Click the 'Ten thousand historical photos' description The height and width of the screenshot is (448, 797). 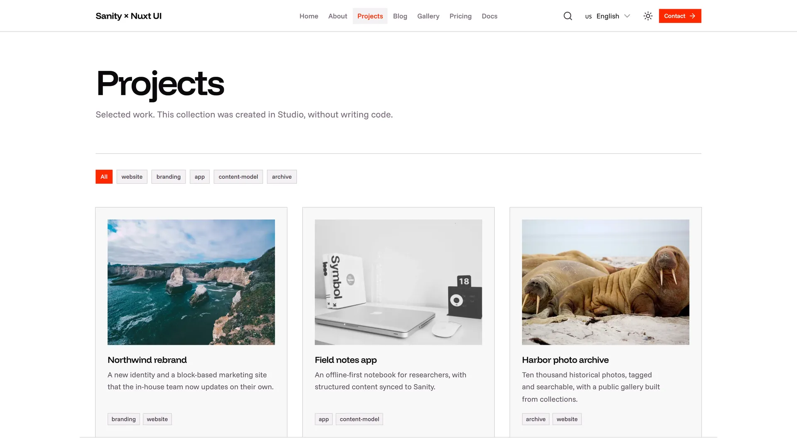591,387
